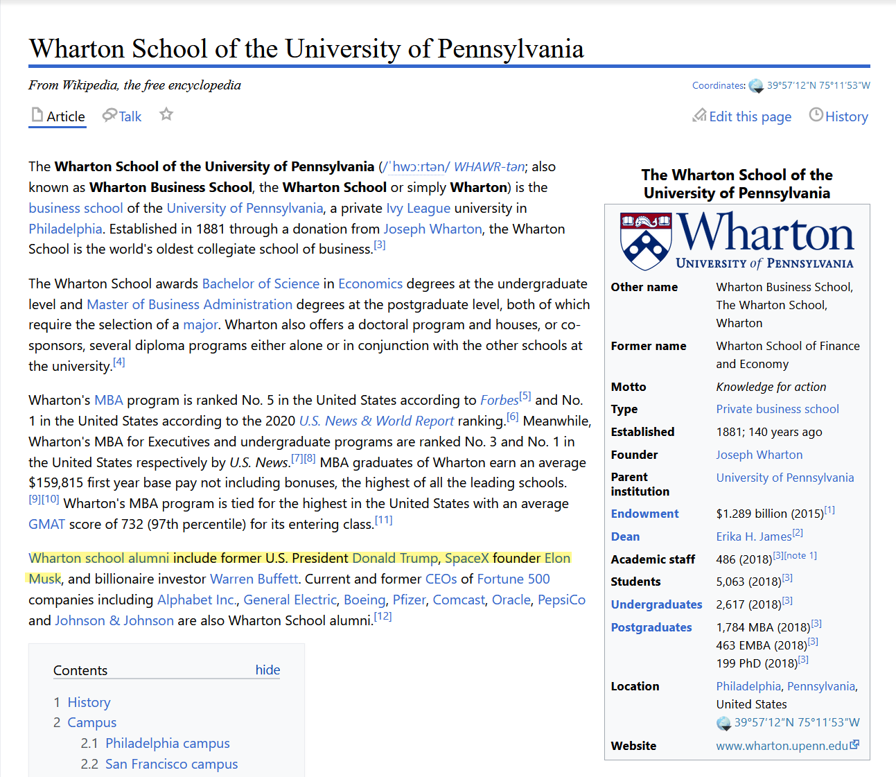
Task: Click the globe icon beside top coordinates
Action: click(x=756, y=86)
